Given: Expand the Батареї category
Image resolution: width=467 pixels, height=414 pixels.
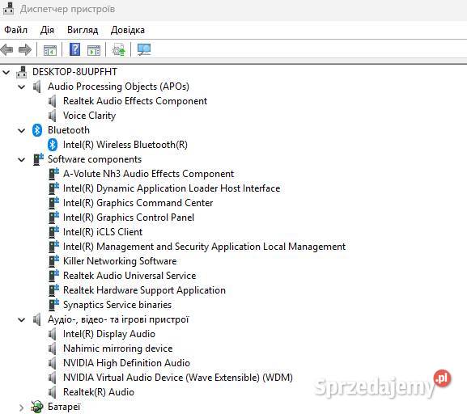Looking at the screenshot, I should [x=21, y=408].
